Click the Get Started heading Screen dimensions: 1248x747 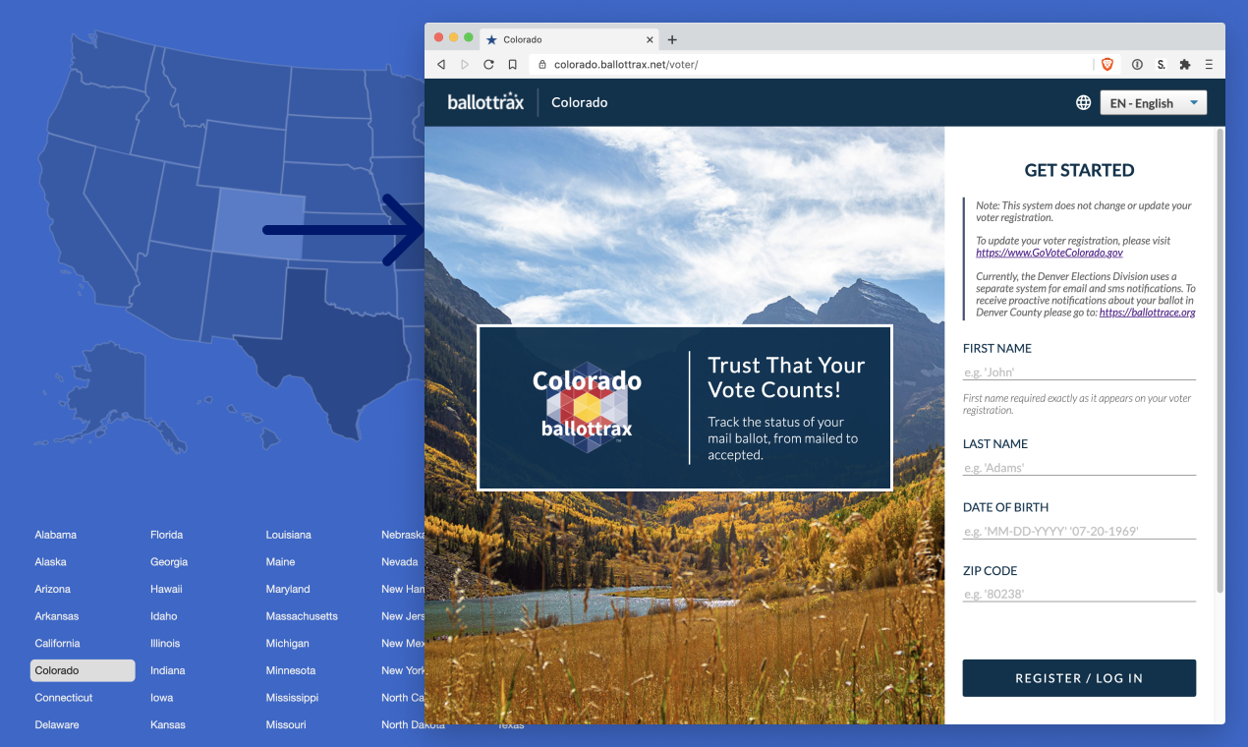click(x=1079, y=170)
